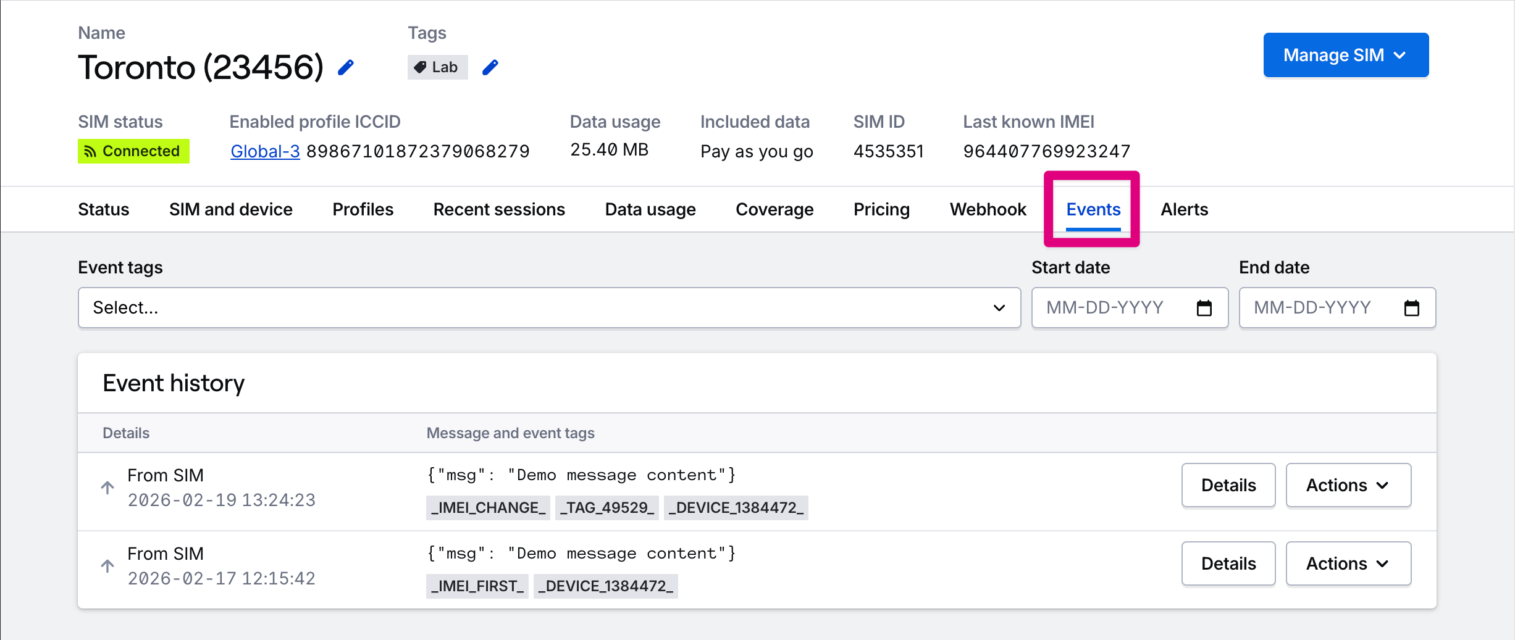The height and width of the screenshot is (640, 1515).
Task: View Details of the 2026-02-19 event
Action: pyautogui.click(x=1228, y=485)
